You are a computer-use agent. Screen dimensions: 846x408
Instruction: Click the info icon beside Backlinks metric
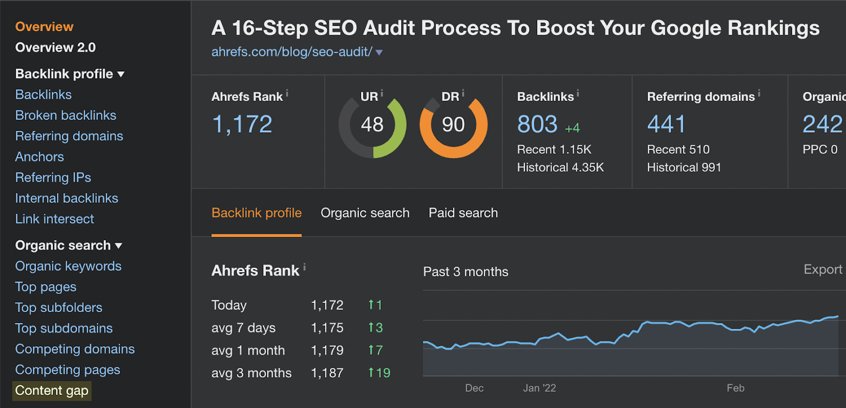[578, 93]
